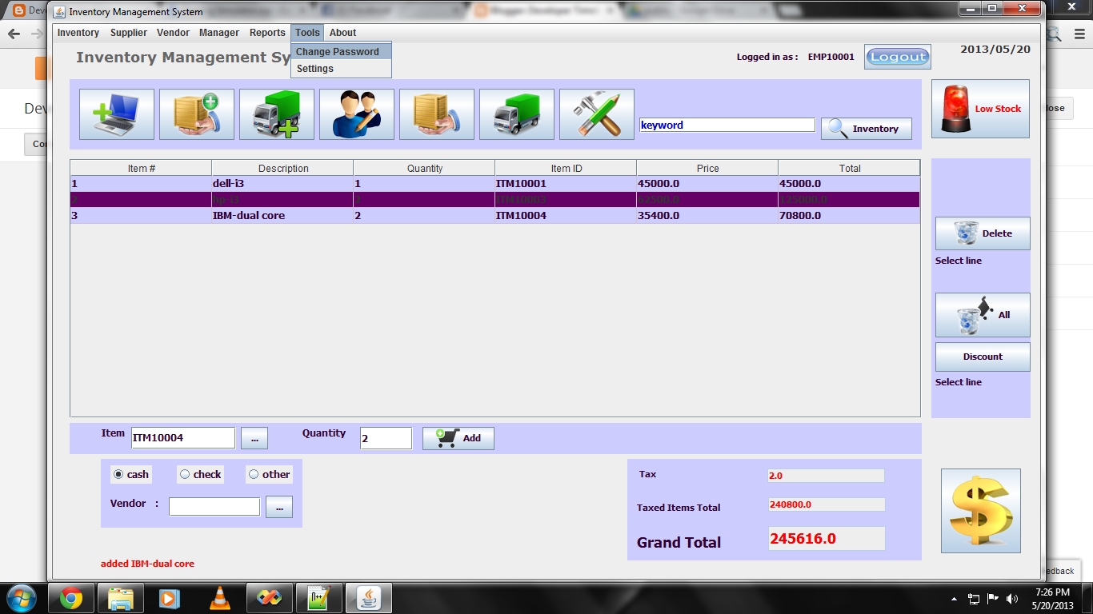Open the Reports menu

267,33
